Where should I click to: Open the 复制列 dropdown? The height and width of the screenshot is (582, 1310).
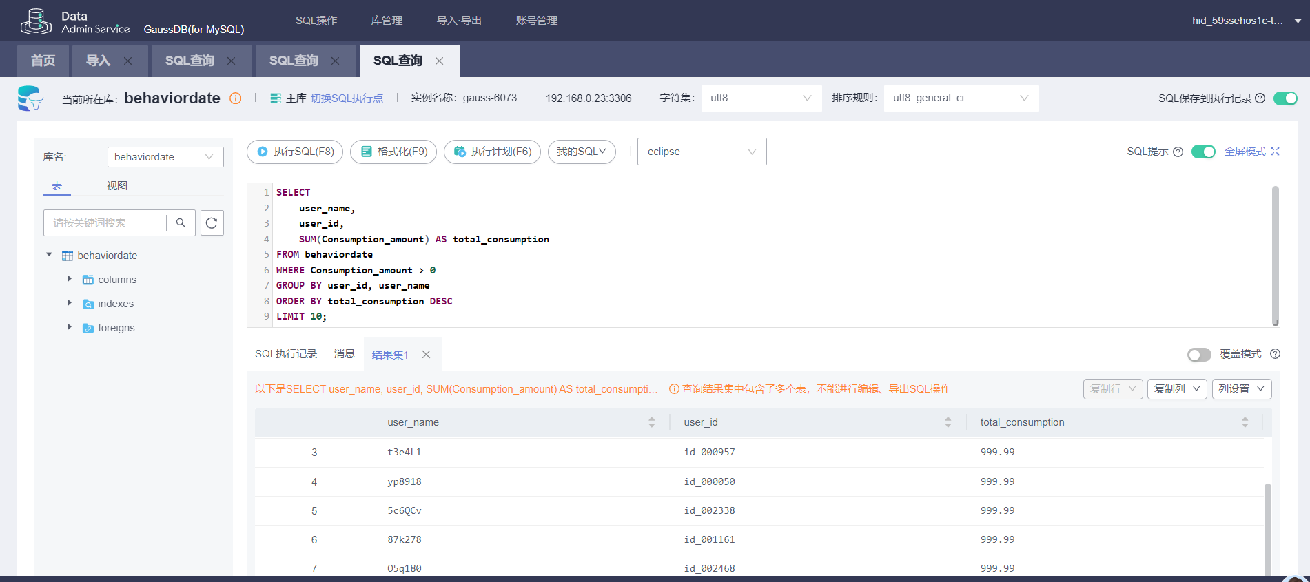pyautogui.click(x=1177, y=389)
